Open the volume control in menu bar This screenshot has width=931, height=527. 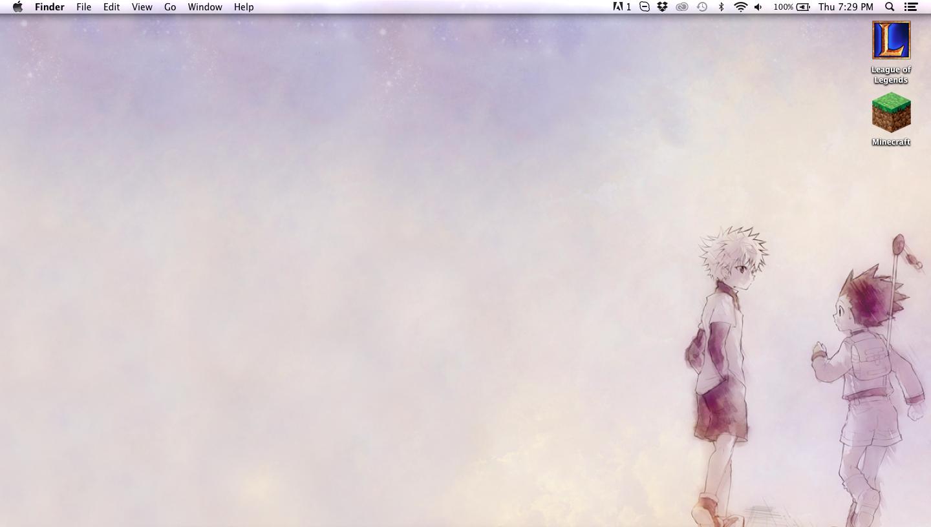pyautogui.click(x=758, y=7)
